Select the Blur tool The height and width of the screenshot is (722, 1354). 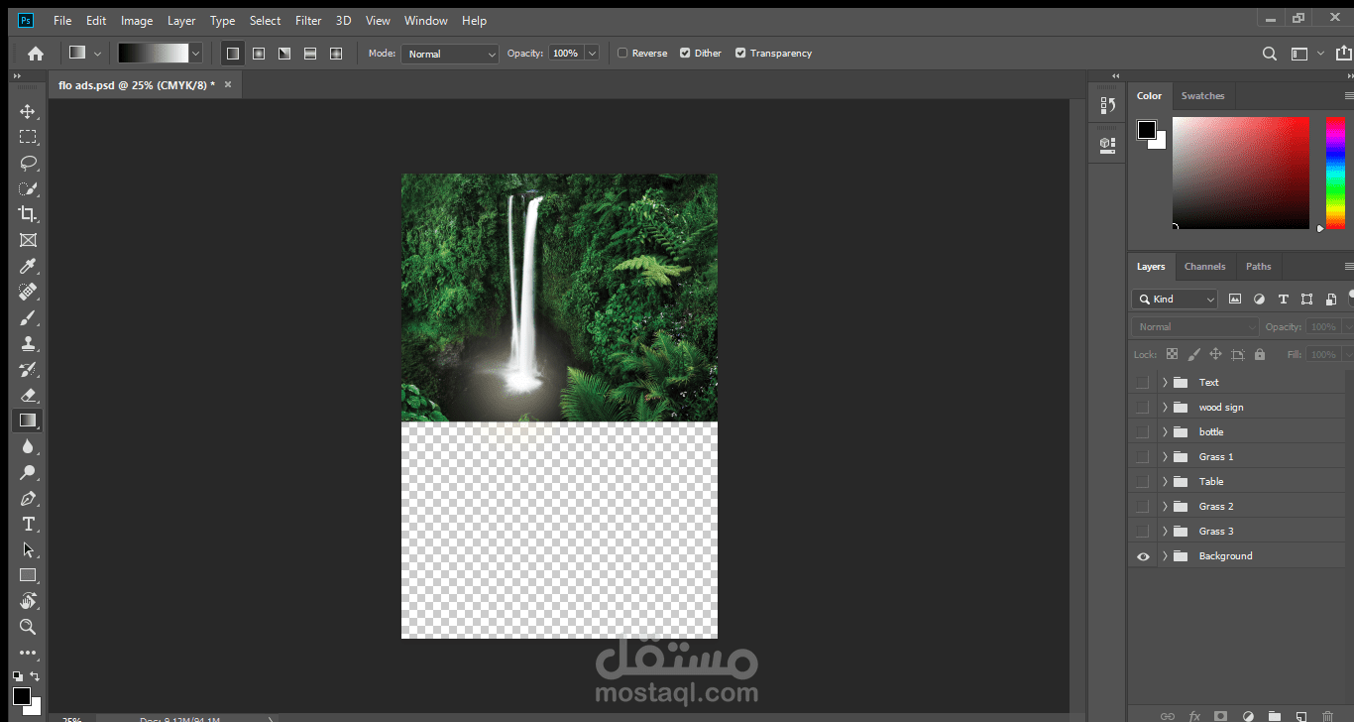28,446
